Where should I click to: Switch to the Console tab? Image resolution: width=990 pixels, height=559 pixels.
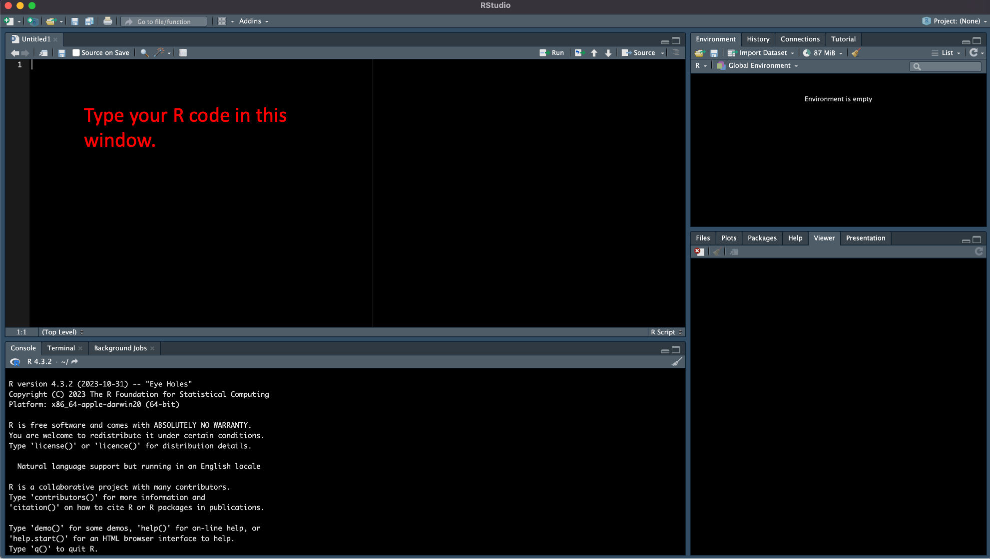coord(23,348)
